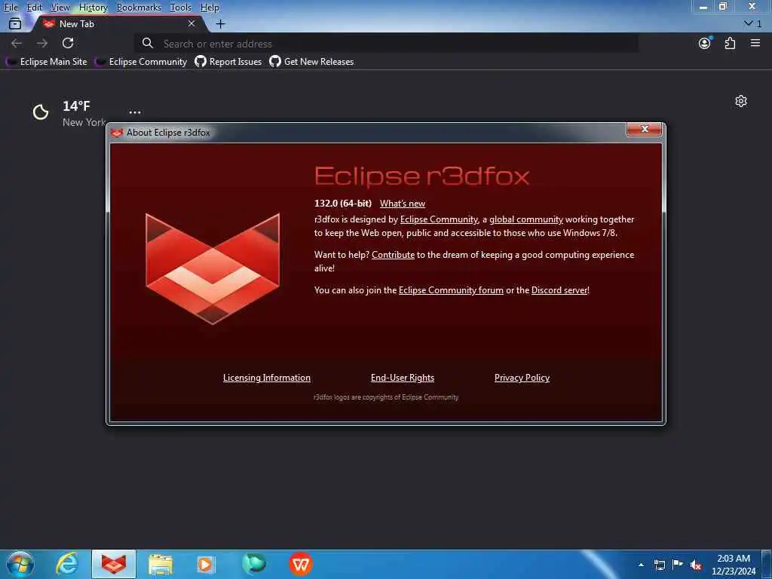Open the taskbar clock and date
The width and height of the screenshot is (772, 579).
pyautogui.click(x=733, y=565)
